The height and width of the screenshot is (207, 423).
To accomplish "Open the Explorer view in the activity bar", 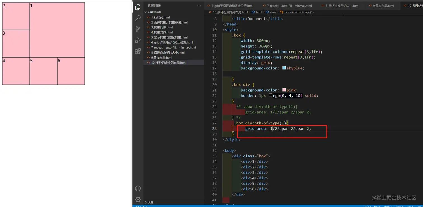I will (138, 7).
